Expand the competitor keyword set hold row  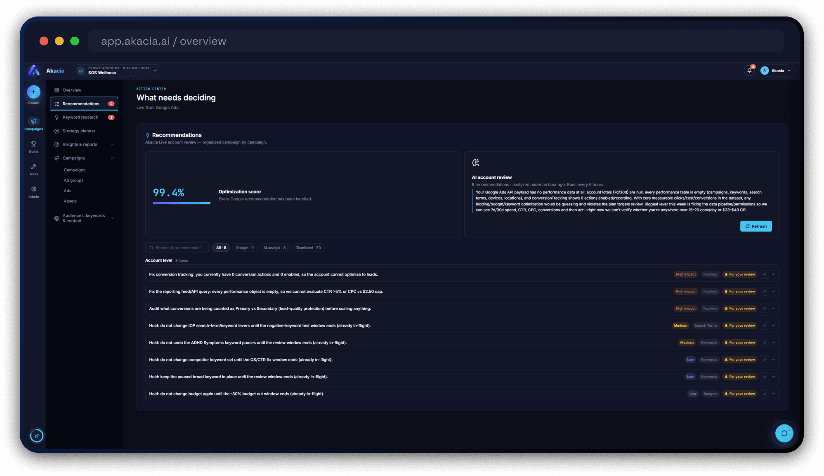click(774, 360)
